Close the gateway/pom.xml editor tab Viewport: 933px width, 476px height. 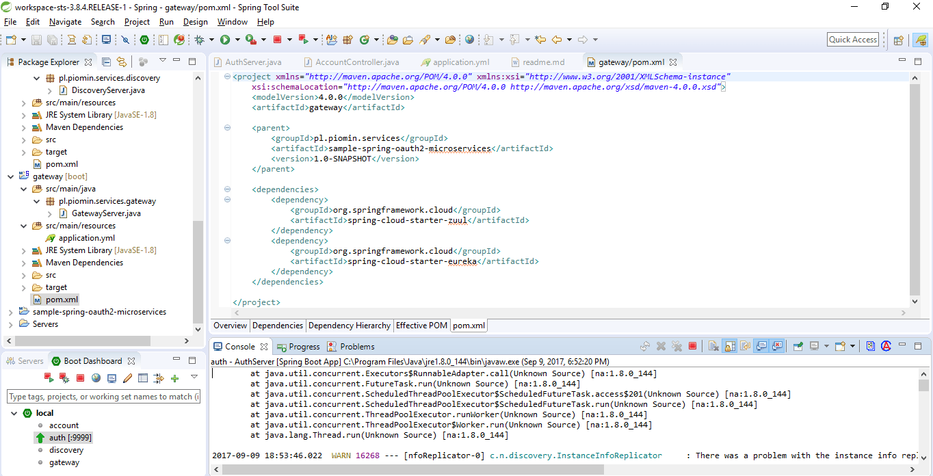673,62
